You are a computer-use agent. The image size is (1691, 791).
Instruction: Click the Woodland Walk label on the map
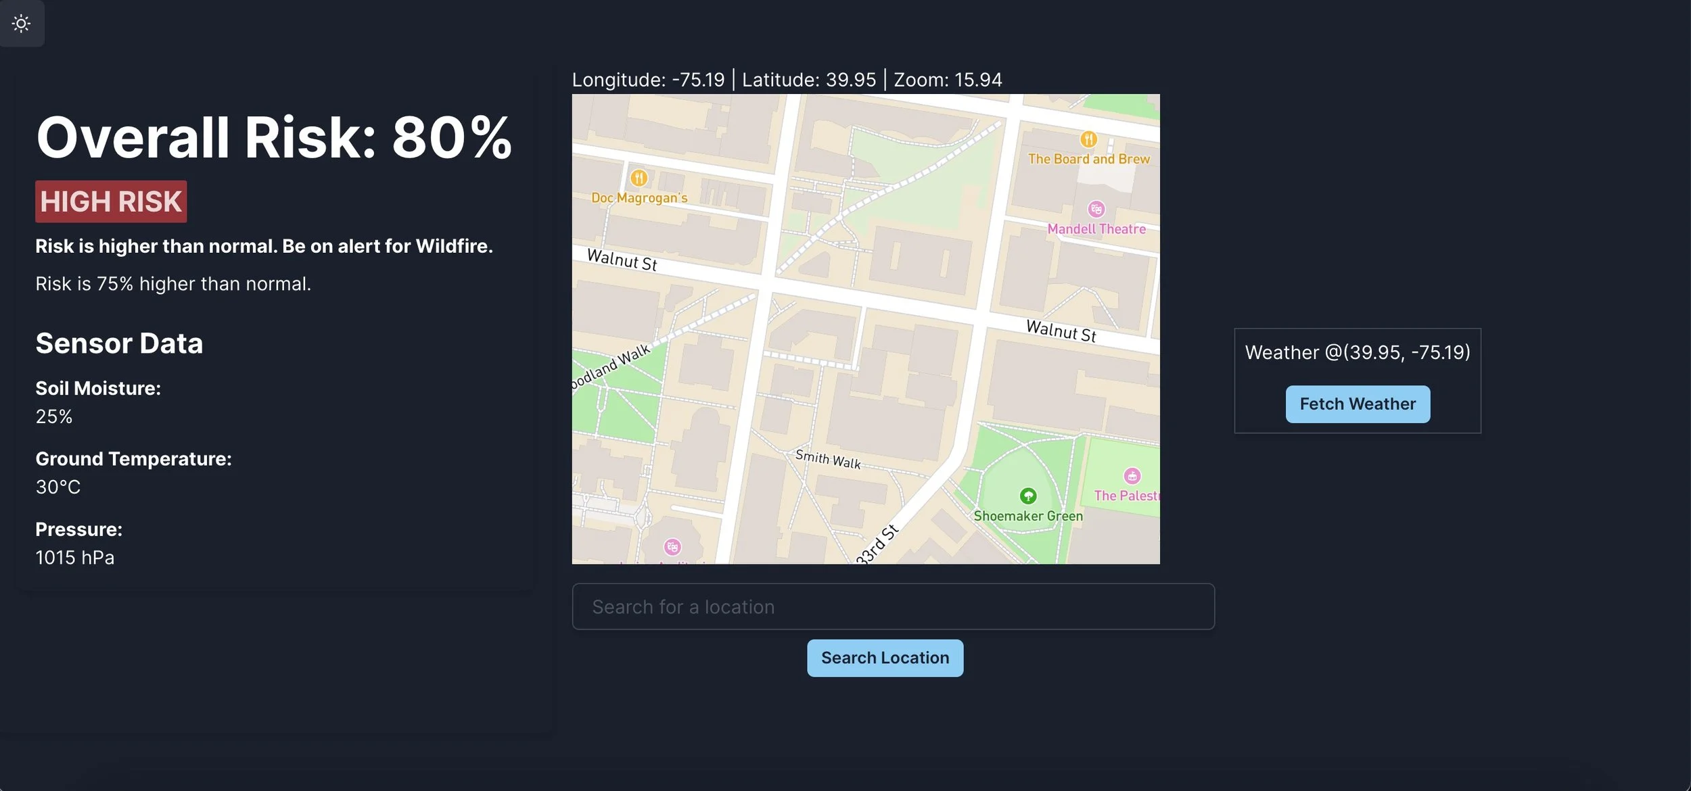pyautogui.click(x=611, y=367)
